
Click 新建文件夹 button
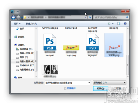point(31,24)
